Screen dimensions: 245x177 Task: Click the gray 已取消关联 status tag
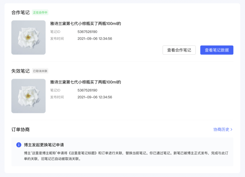pos(40,71)
